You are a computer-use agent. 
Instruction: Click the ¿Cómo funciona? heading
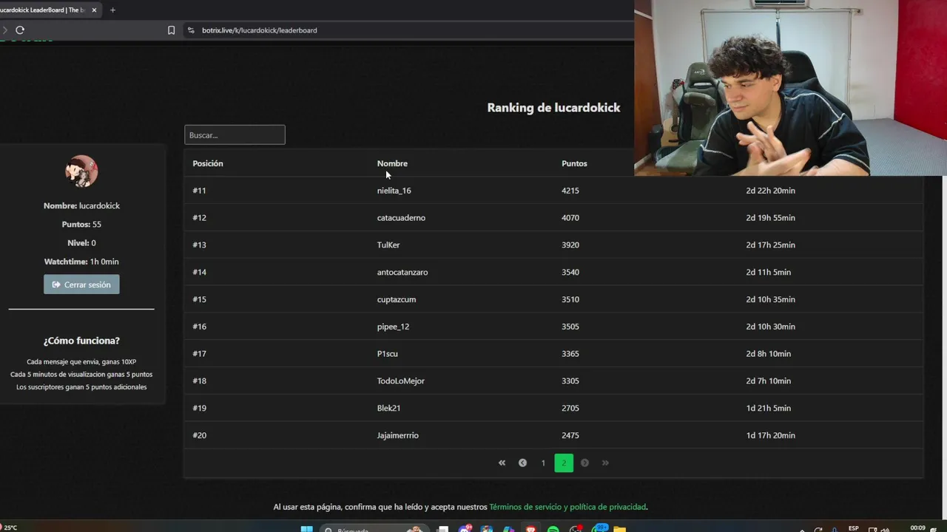coord(81,341)
